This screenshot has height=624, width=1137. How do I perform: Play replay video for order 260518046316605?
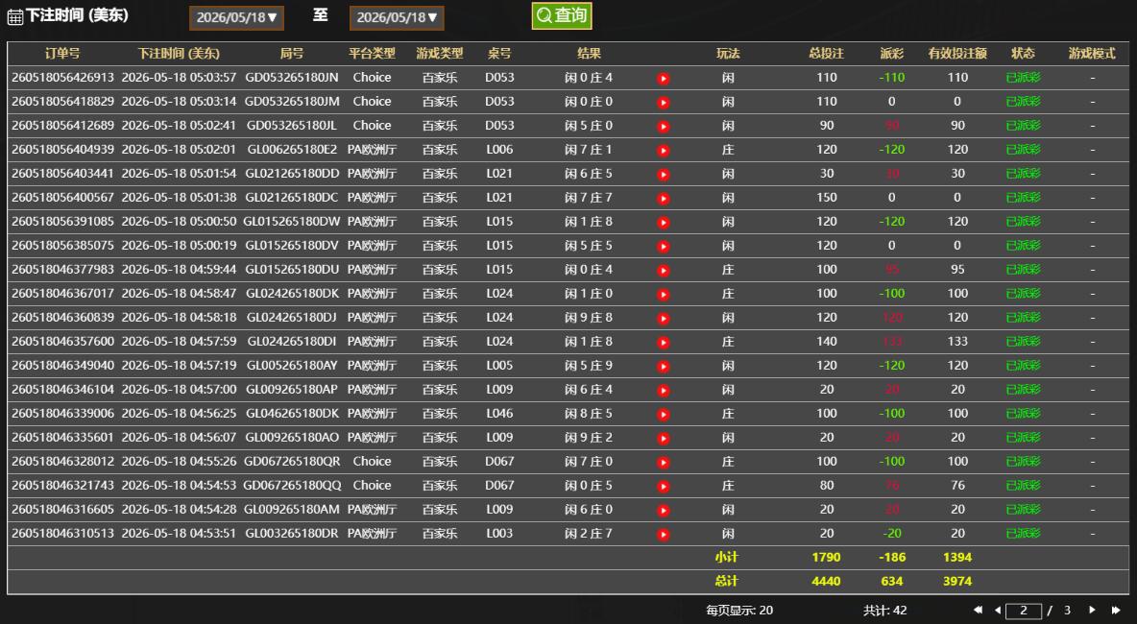point(663,510)
